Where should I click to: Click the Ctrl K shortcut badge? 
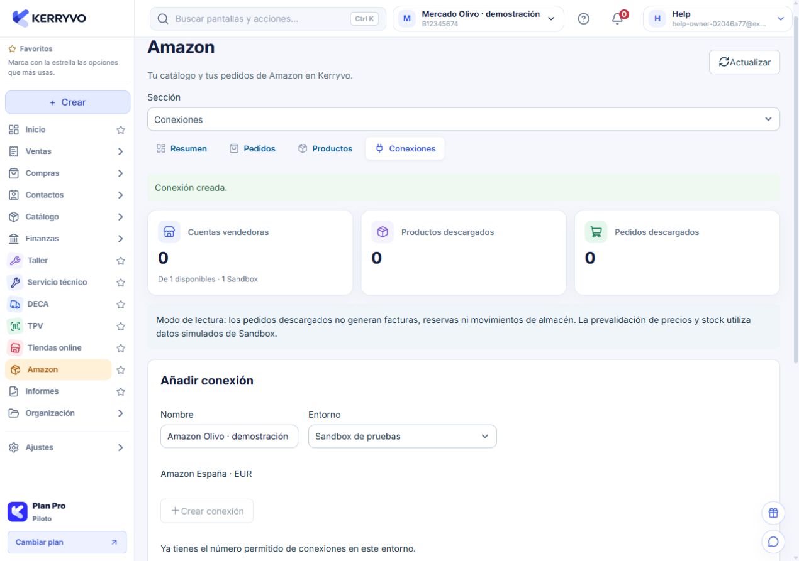click(364, 19)
